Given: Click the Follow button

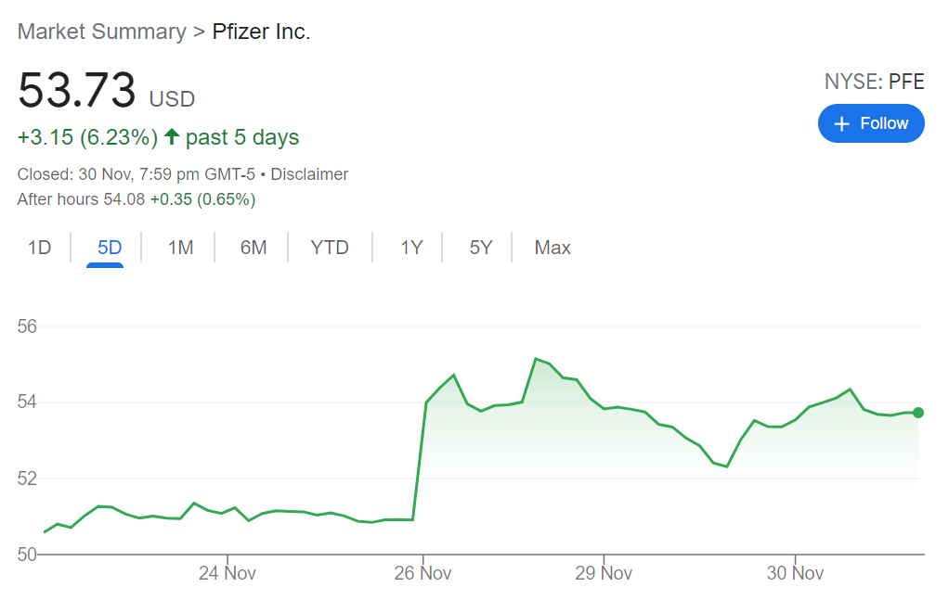Looking at the screenshot, I should (x=870, y=123).
